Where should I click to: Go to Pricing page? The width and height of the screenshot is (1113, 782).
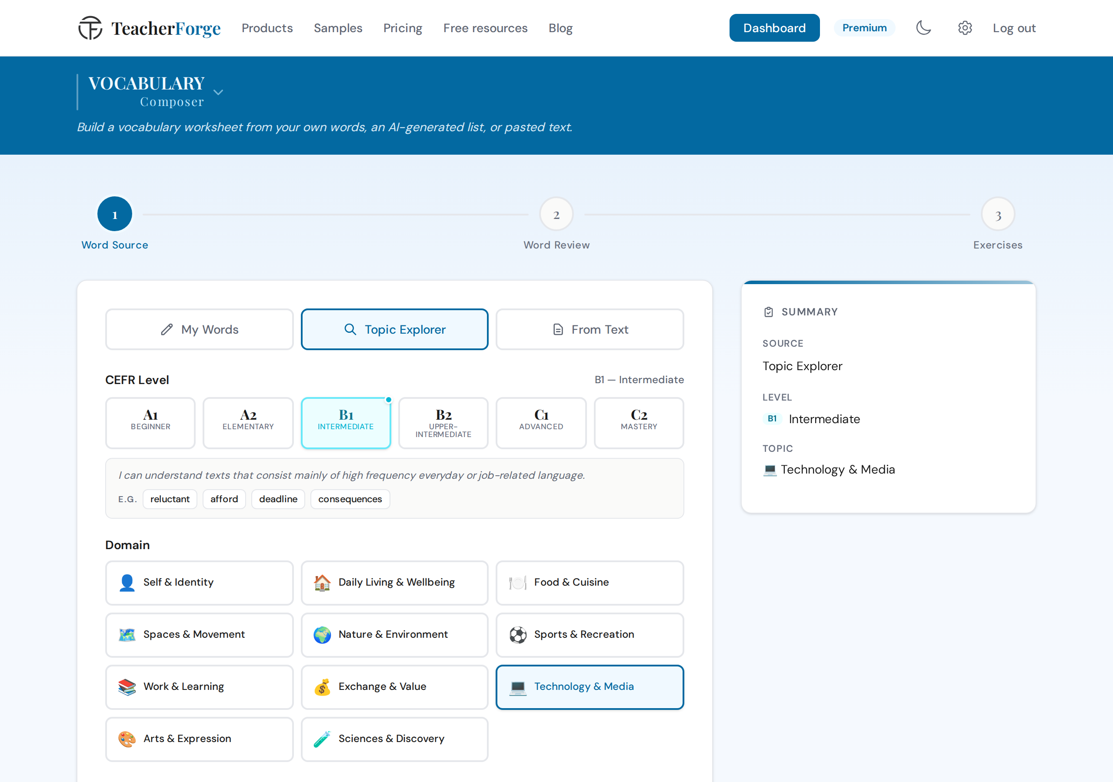click(403, 28)
